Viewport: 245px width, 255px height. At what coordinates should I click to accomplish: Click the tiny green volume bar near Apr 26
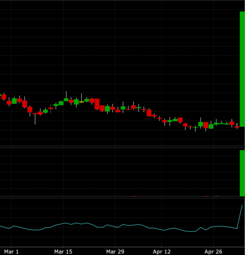pos(216,196)
